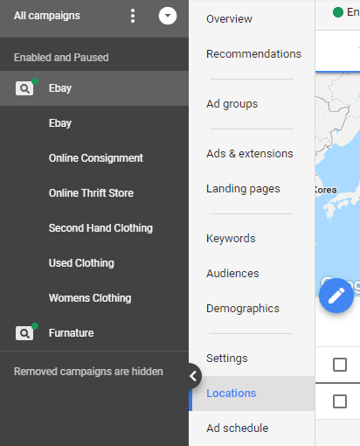The image size is (360, 446).
Task: Expand the All campaigns dropdown arrow
Action: coord(168,16)
